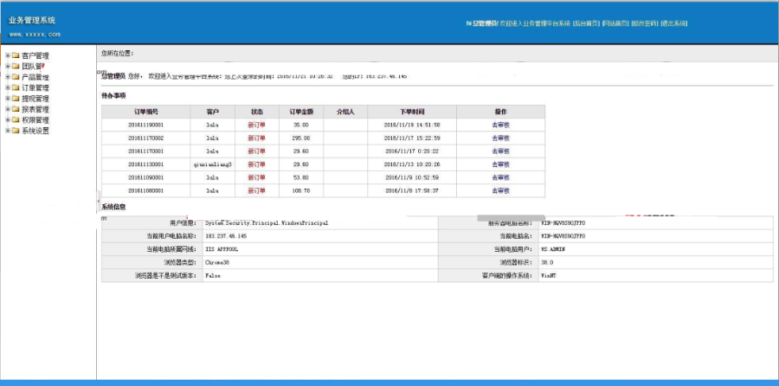Click the folder icon beside 订单管理

(16, 88)
